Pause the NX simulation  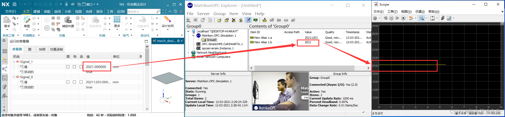pos(53,24)
